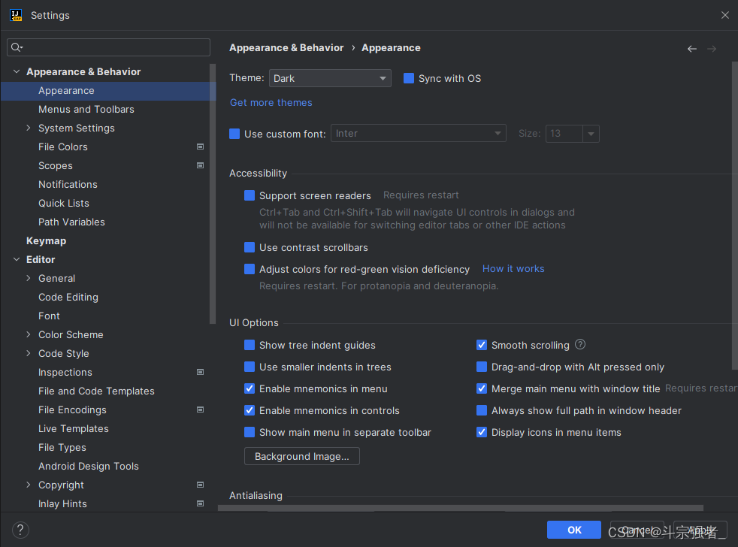Click Appearance & Behavior breadcrumb

click(x=286, y=47)
